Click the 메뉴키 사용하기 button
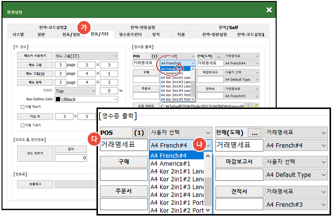Screen dimensions: 333x217 pos(35,56)
